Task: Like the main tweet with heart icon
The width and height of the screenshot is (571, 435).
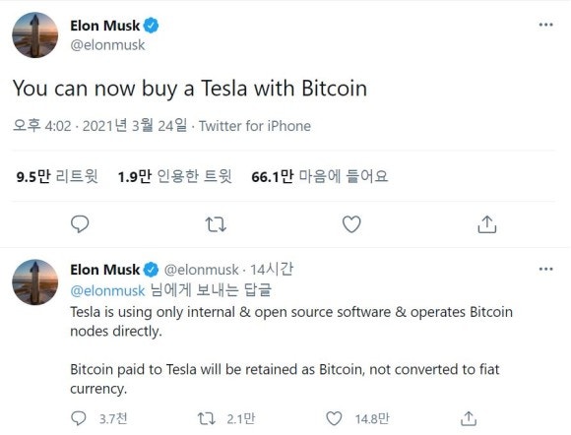Action: [351, 224]
